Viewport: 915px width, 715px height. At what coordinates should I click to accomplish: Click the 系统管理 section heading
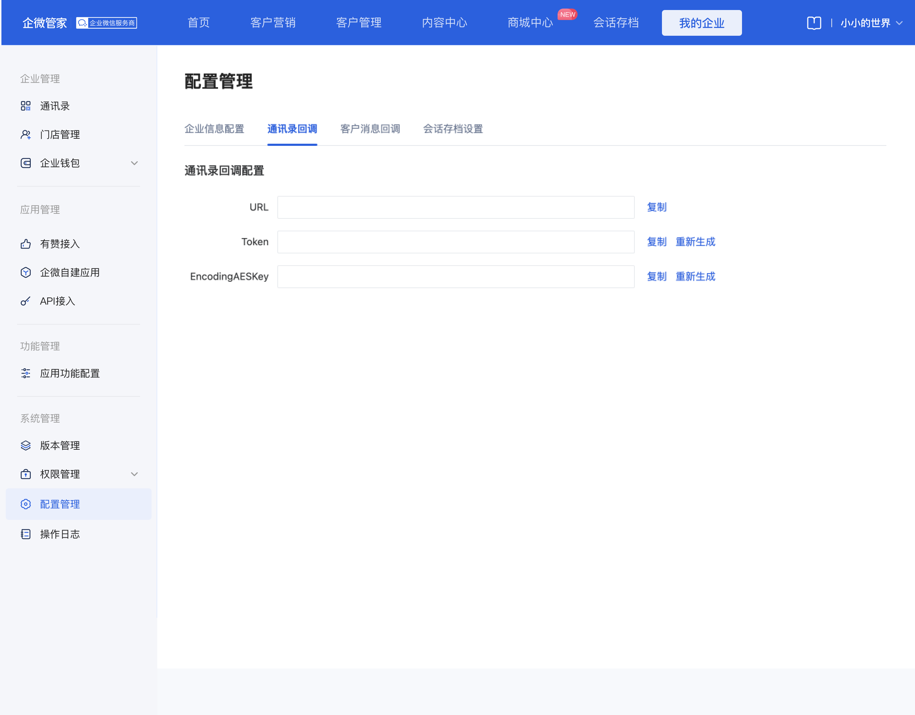[40, 418]
